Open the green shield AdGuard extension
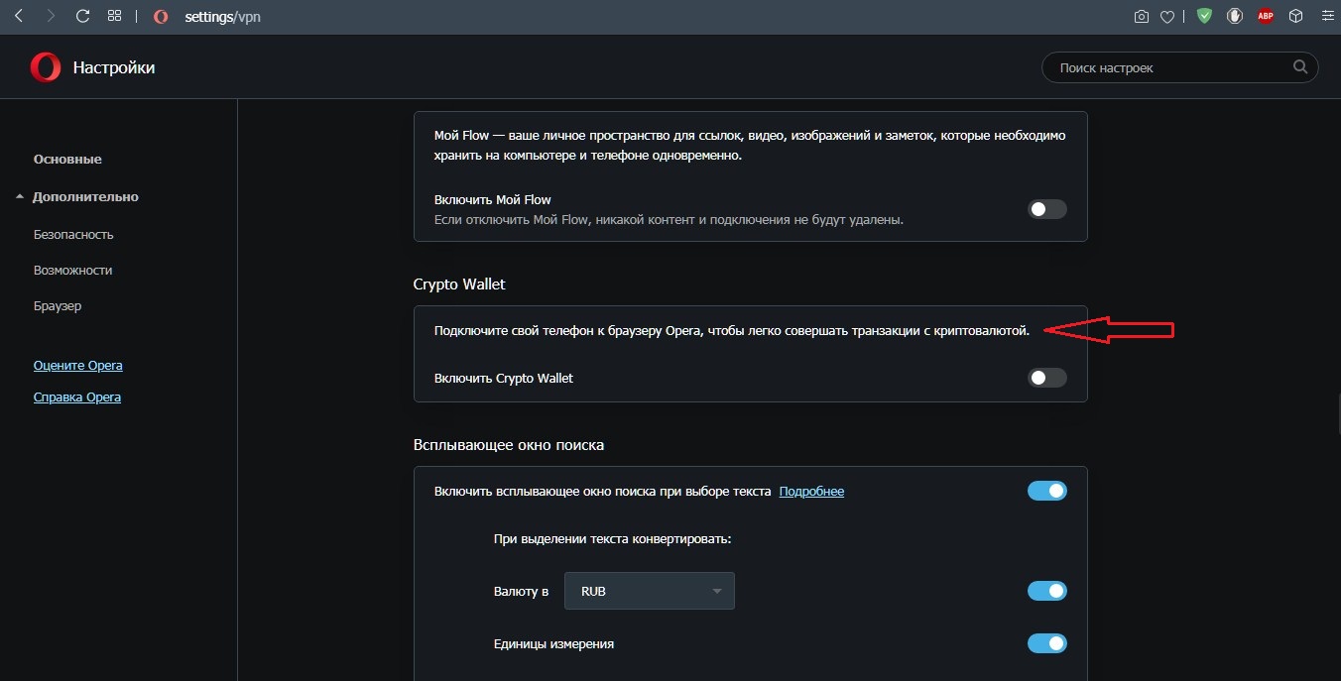 (1204, 16)
